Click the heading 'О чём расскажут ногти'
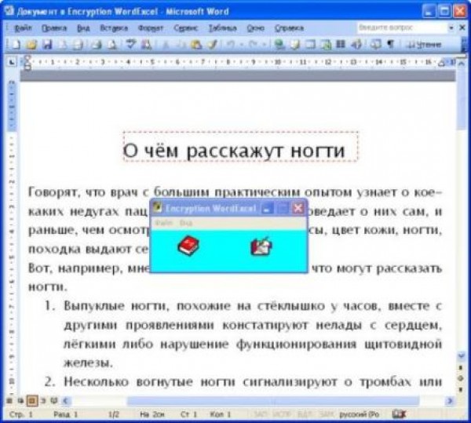The height and width of the screenshot is (423, 471). (234, 150)
